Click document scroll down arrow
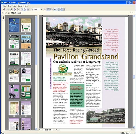This screenshot has height=134, width=136. [x=134, y=127]
